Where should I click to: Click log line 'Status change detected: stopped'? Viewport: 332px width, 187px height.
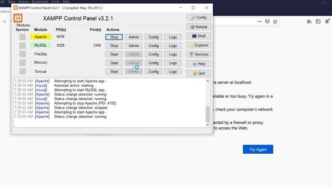point(81,108)
